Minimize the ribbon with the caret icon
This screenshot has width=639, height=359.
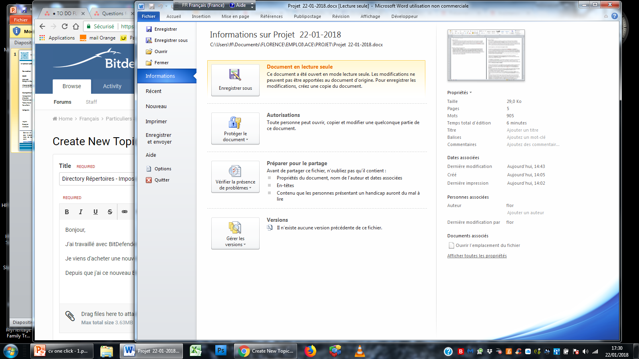[x=606, y=16]
